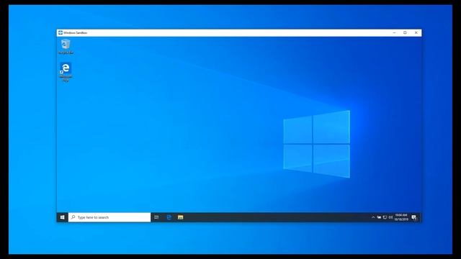Open File Explorer from the taskbar
Screen dimensions: 461x259
(x=181, y=217)
